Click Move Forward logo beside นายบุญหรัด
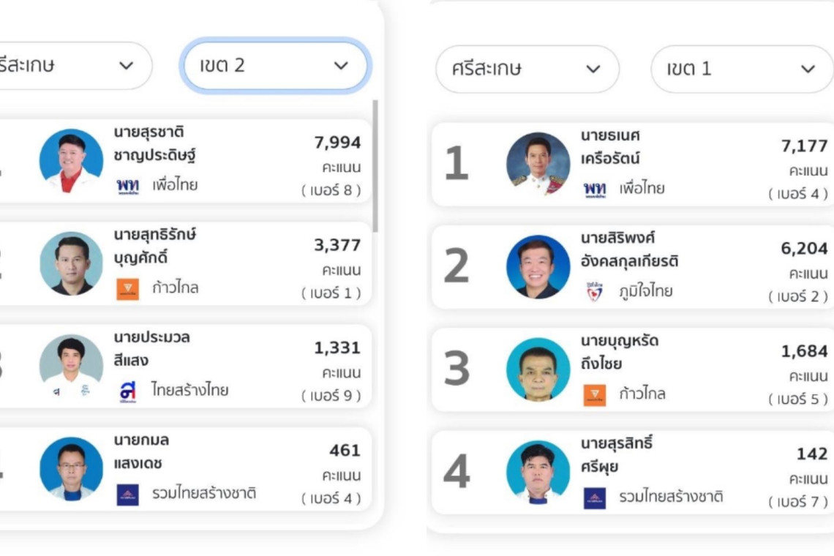Viewport: 834px width, 556px height. [x=594, y=395]
